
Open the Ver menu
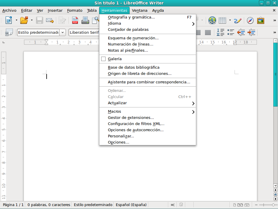click(x=40, y=11)
